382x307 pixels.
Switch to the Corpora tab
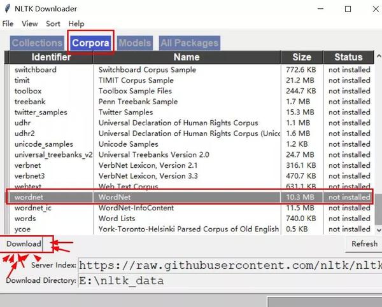[90, 43]
